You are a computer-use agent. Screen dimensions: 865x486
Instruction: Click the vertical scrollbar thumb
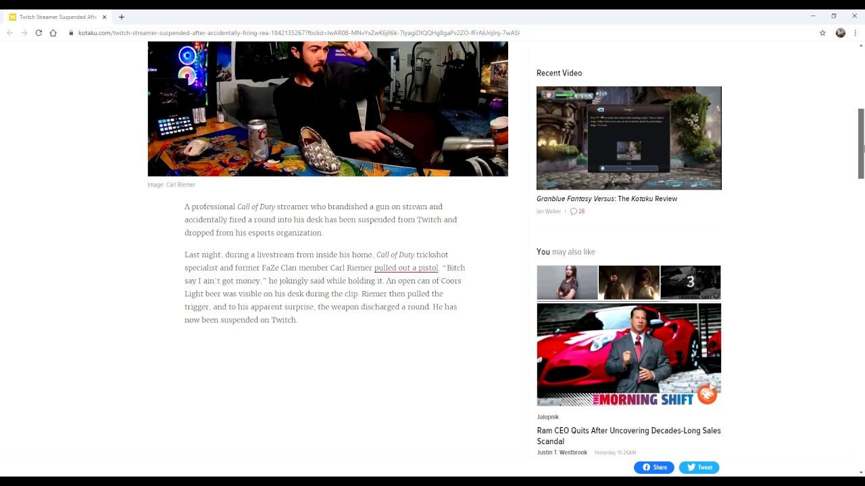click(861, 143)
